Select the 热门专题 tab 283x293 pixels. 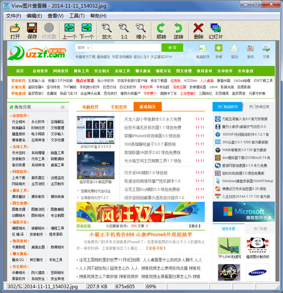260,229
